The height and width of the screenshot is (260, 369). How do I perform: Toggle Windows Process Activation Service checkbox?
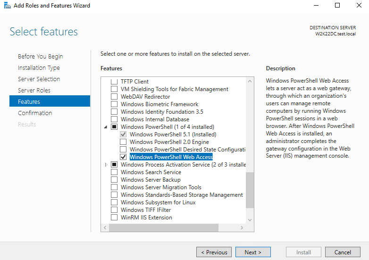click(x=114, y=164)
